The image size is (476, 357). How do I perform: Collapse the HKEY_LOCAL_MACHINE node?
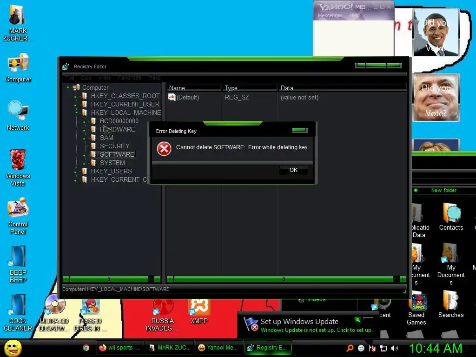pyautogui.click(x=76, y=112)
